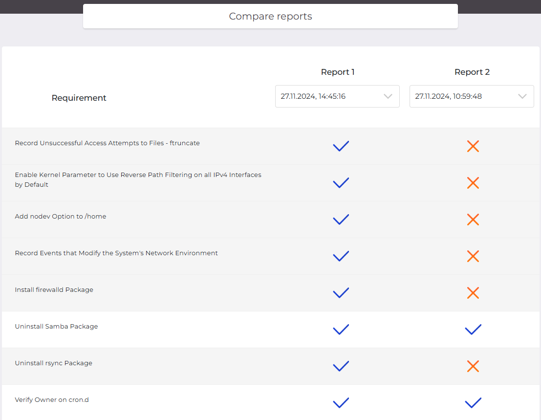Click the Add nodev Option to /home text

click(x=61, y=217)
